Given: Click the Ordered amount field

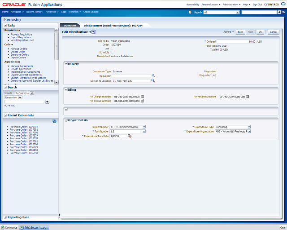Looking at the screenshot, I should [236, 42].
